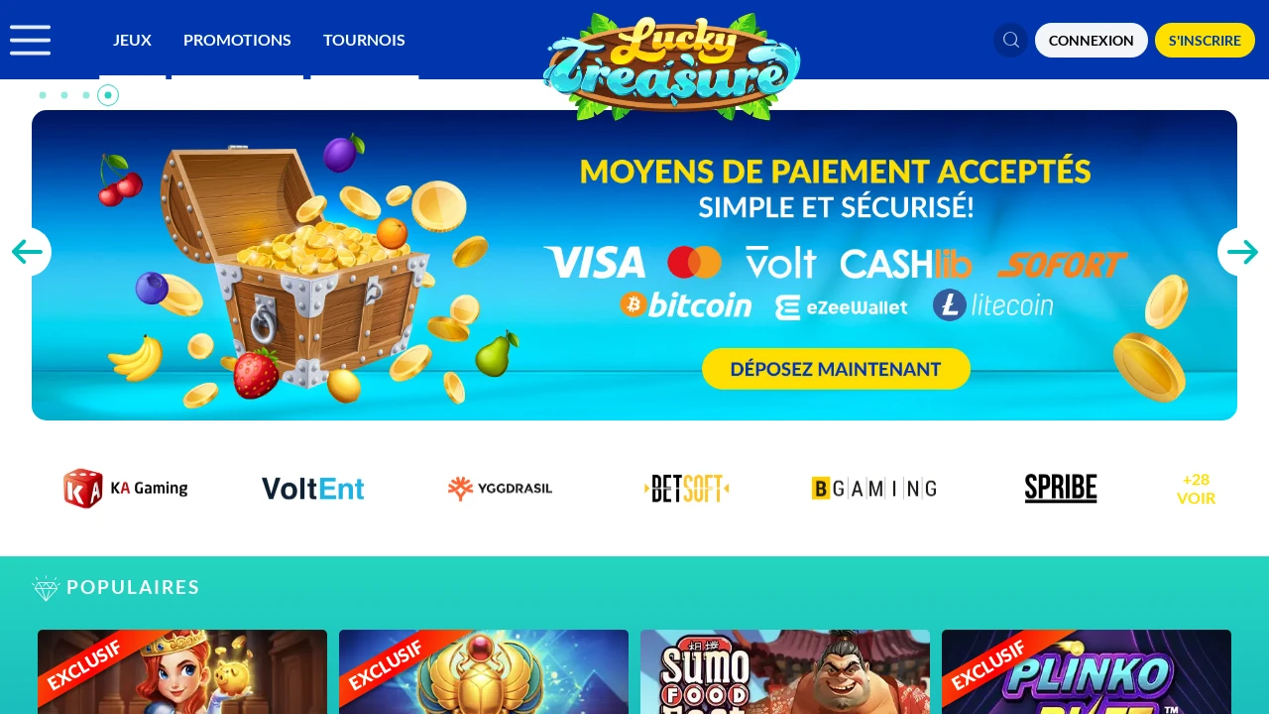
Task: Switch to the first carousel dot
Action: pyautogui.click(x=43, y=95)
